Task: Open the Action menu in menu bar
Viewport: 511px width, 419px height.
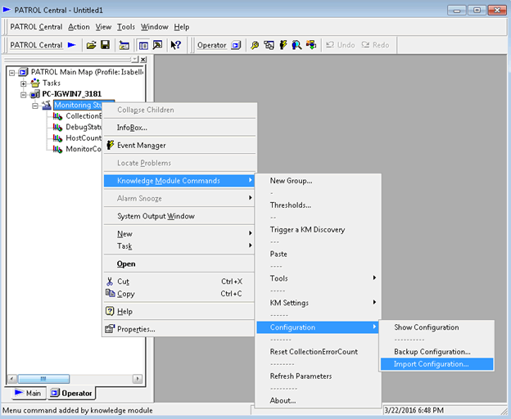Action: (x=79, y=27)
